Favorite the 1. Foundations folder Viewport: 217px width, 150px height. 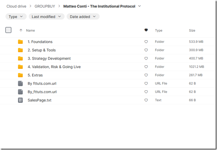[146, 42]
